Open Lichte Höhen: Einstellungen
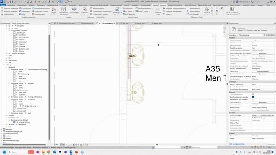This screenshot has width=276, height=155. click(101, 11)
